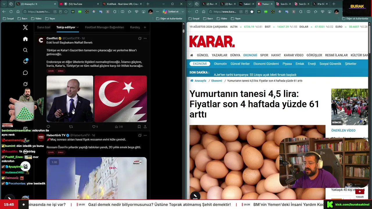Open favorites hub icon in X window
Viewport: 372px width, 209px height.
pyautogui.click(x=129, y=12)
